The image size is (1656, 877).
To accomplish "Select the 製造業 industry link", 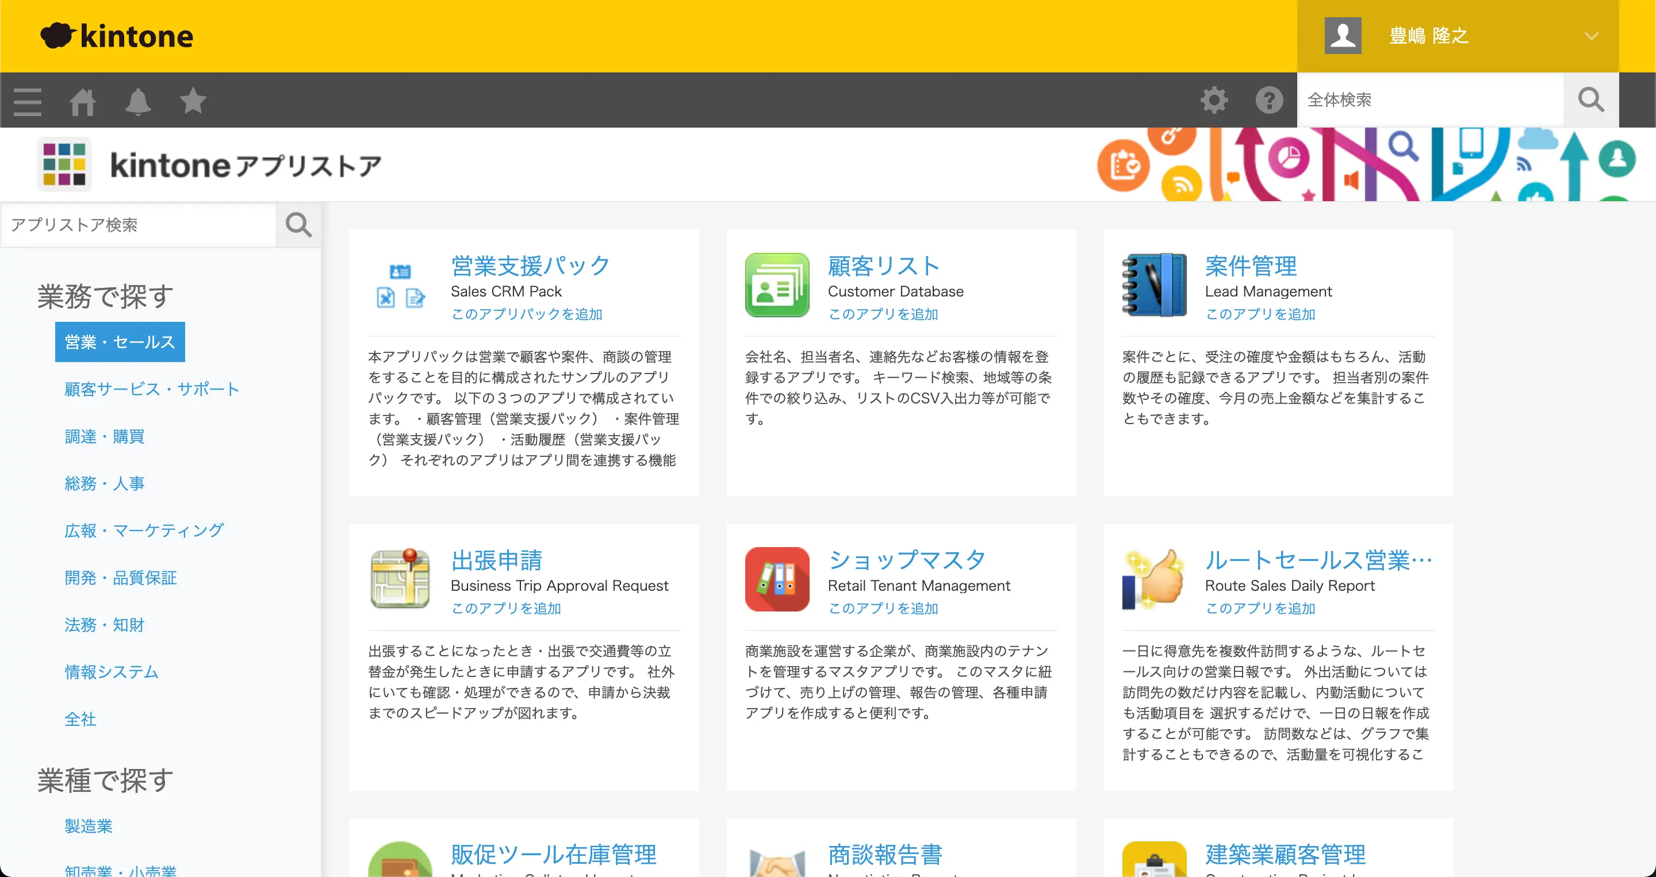I will pyautogui.click(x=89, y=826).
